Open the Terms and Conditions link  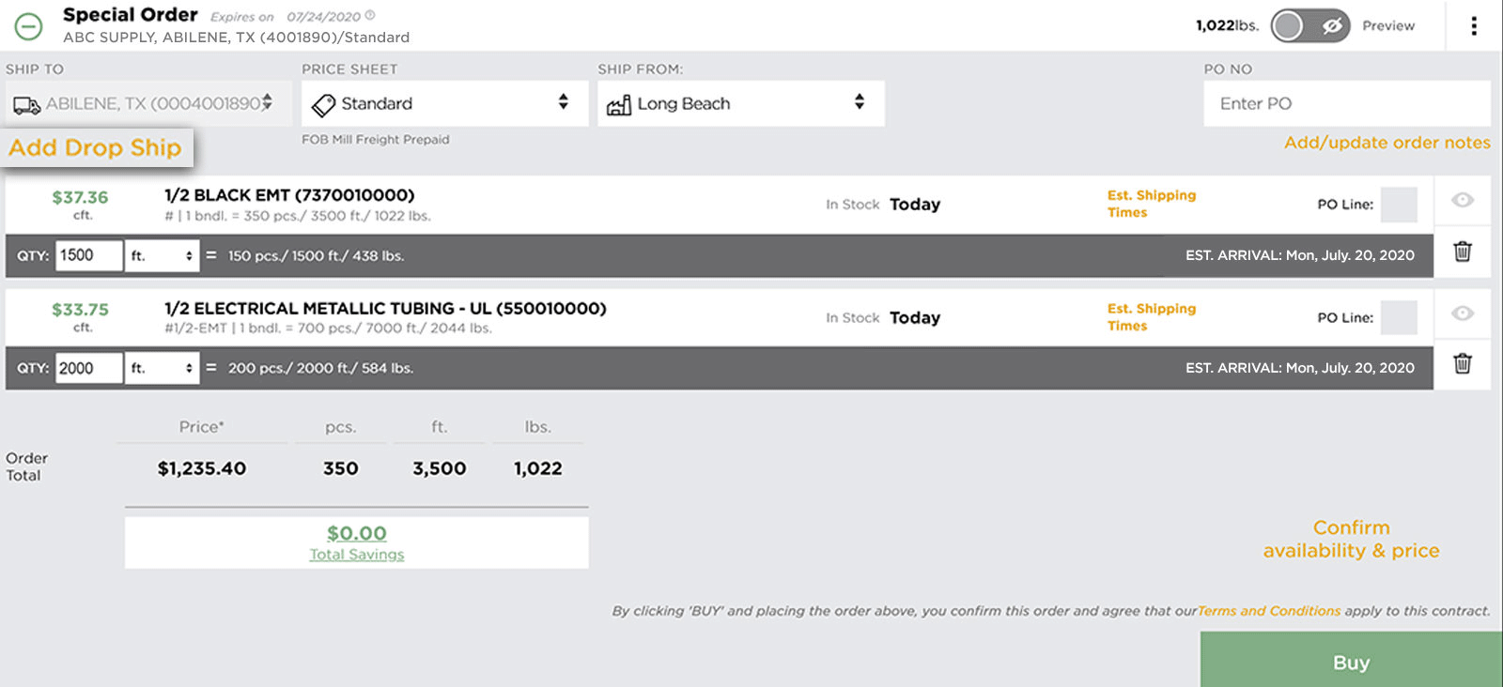click(x=1268, y=611)
